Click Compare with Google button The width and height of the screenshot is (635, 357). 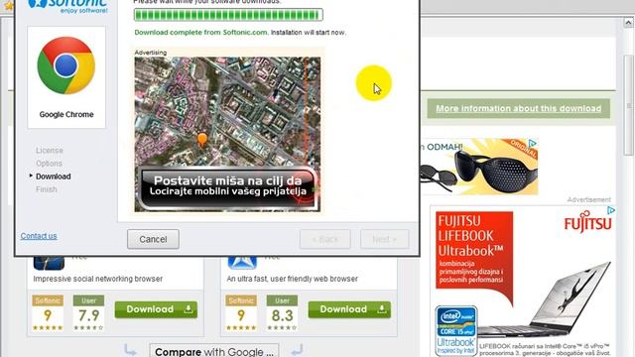pyautogui.click(x=214, y=351)
